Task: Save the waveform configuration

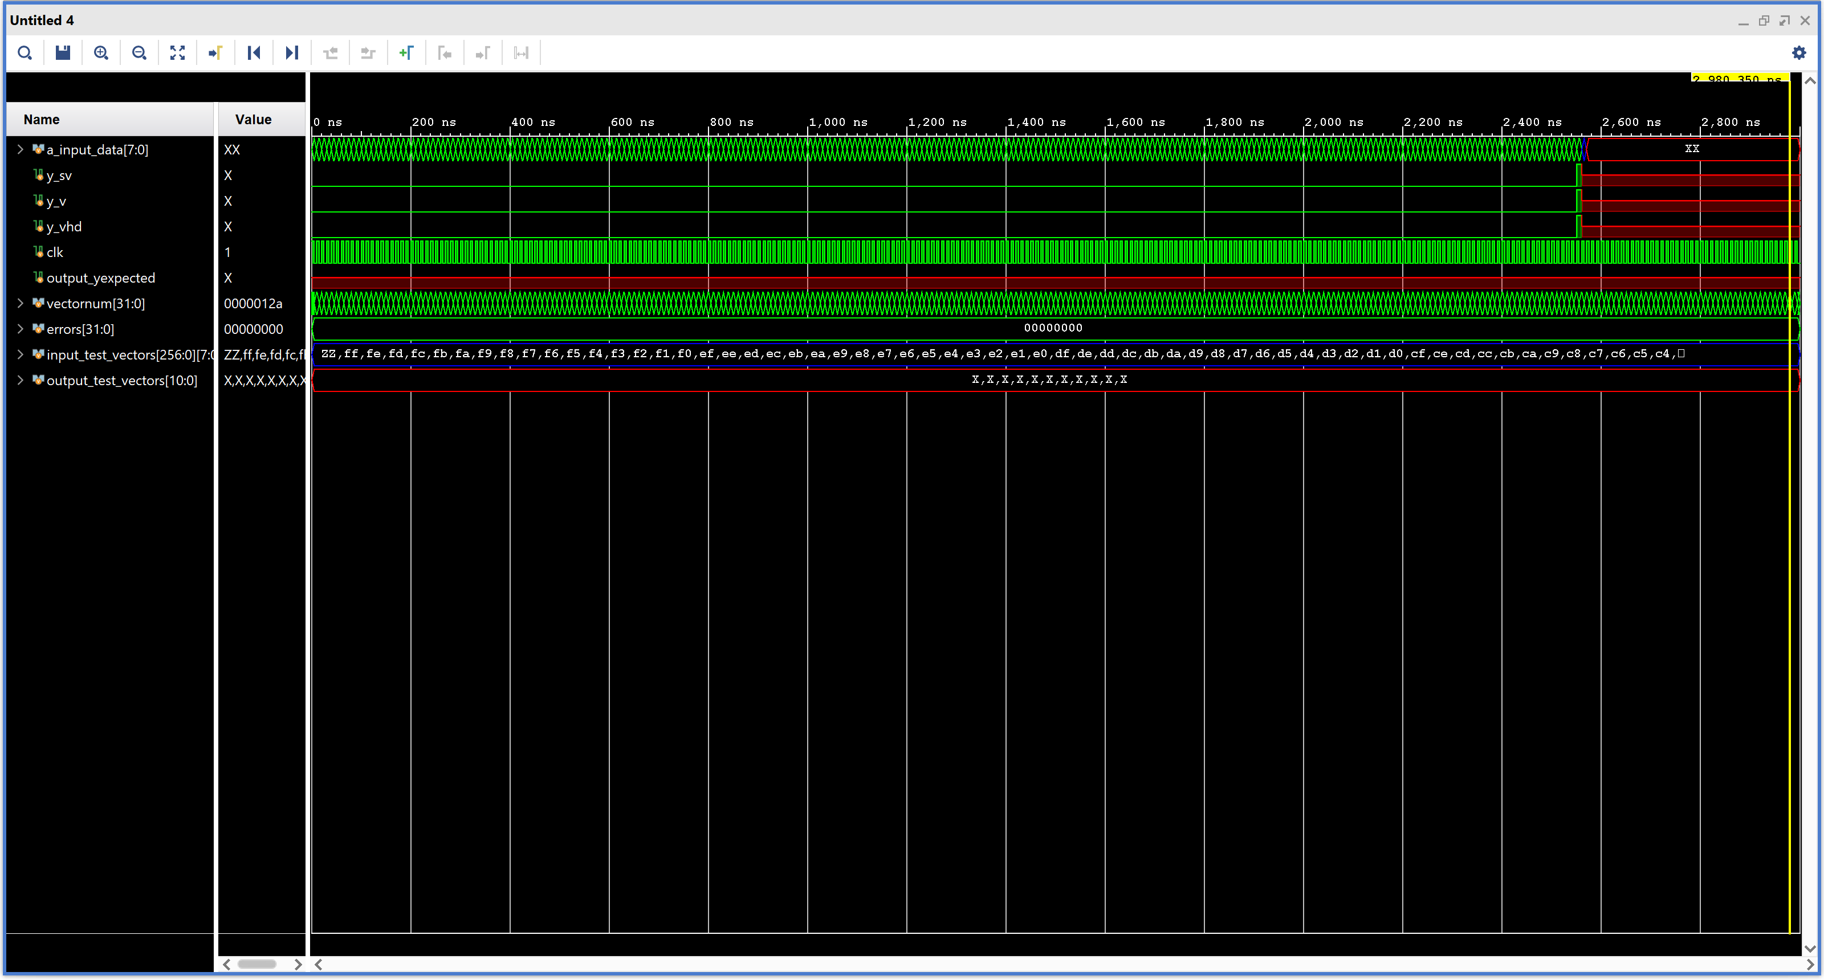Action: [63, 53]
